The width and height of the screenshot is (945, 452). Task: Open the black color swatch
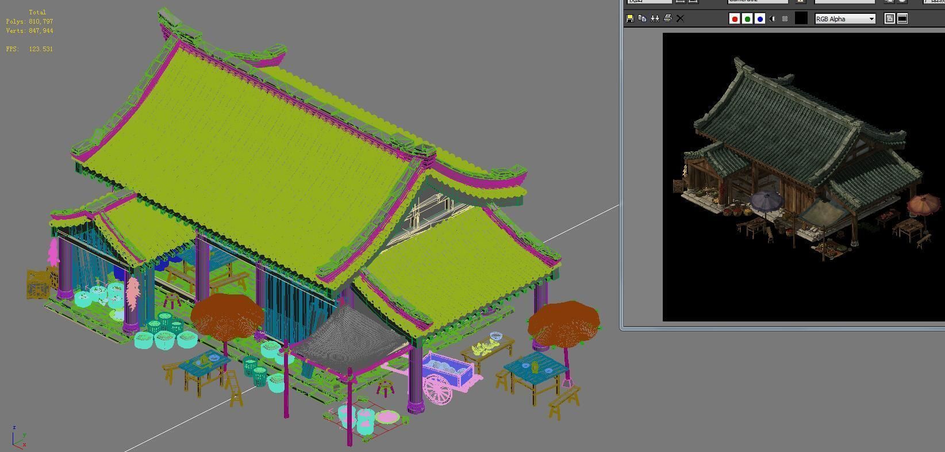[801, 18]
